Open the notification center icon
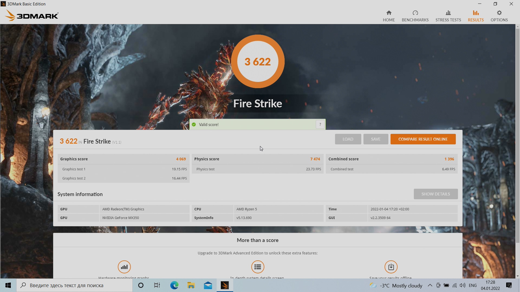 tap(509, 285)
